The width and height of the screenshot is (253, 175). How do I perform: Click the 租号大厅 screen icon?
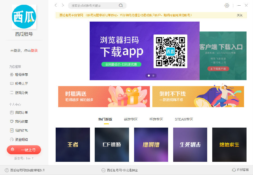pos(12,84)
